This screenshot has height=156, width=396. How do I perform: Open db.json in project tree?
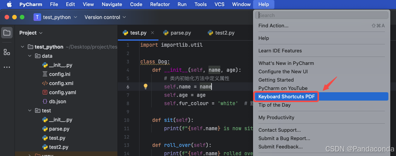pyautogui.click(x=58, y=101)
